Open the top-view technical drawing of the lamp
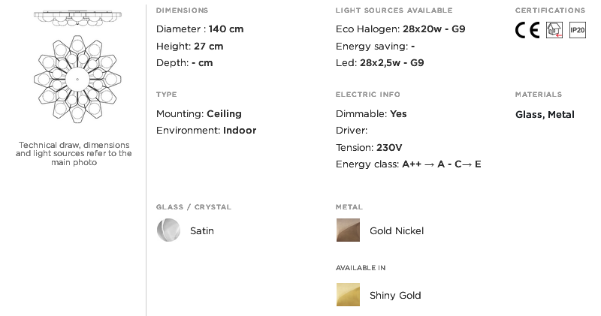 click(x=74, y=80)
